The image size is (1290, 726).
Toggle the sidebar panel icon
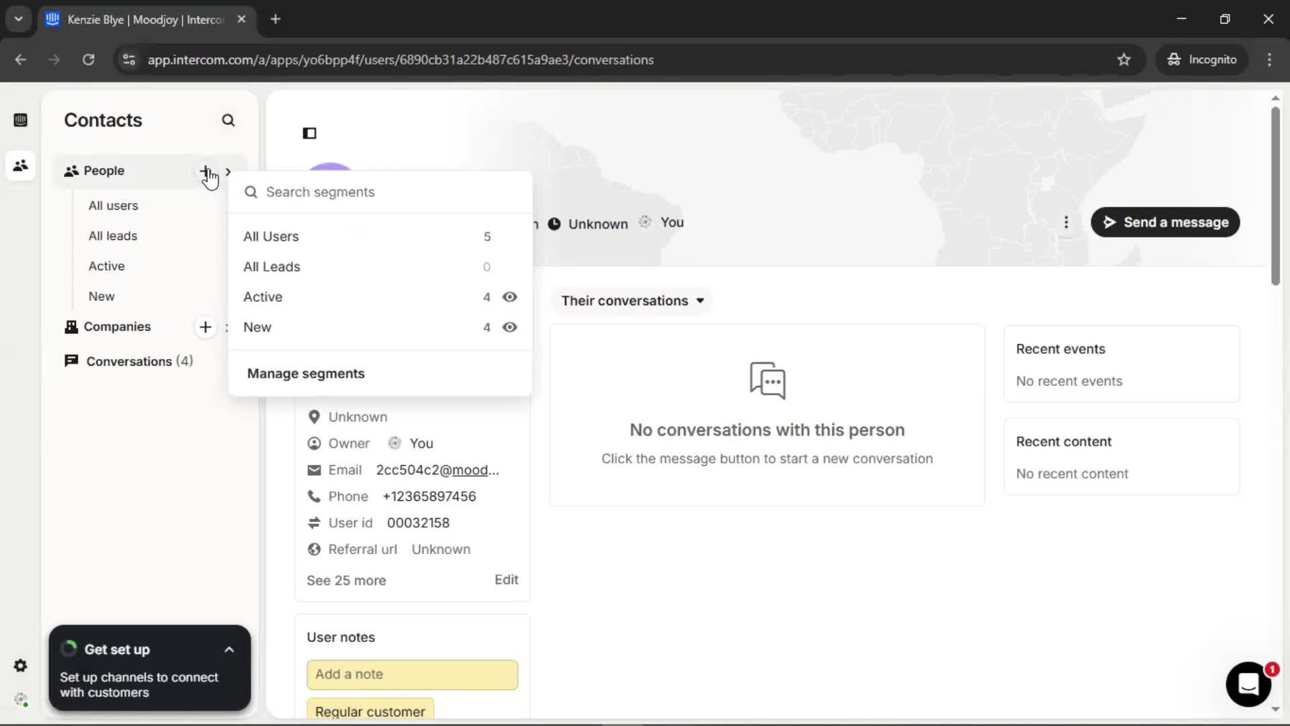[x=310, y=133]
